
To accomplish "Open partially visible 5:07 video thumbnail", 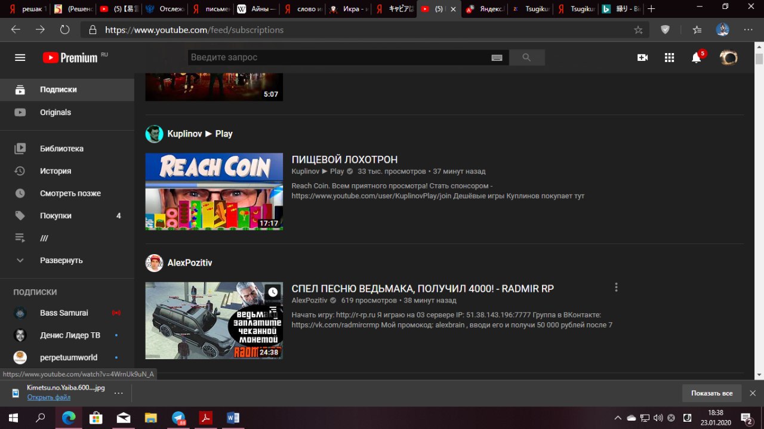I will click(x=214, y=87).
